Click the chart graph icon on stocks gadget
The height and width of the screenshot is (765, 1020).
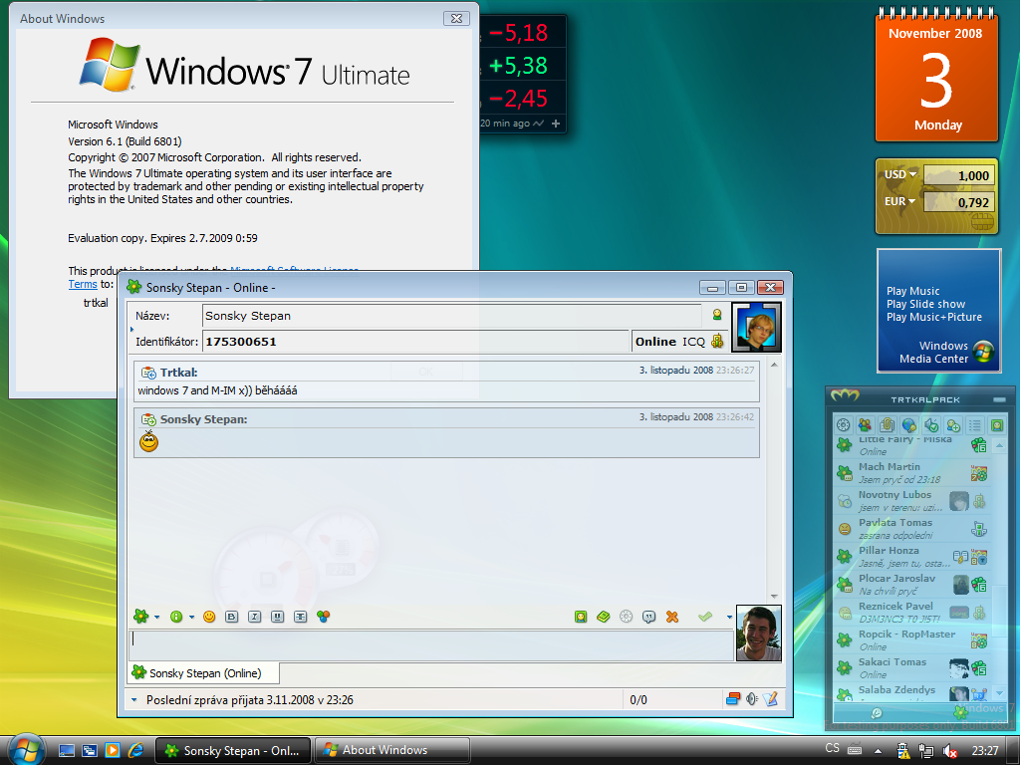(x=539, y=124)
